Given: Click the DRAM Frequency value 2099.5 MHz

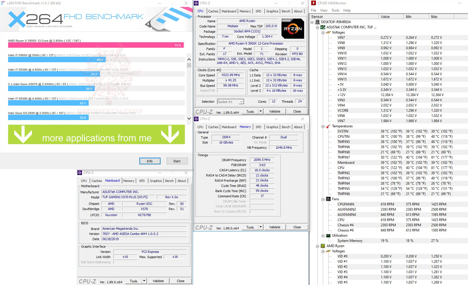Looking at the screenshot, I should click(262, 160).
